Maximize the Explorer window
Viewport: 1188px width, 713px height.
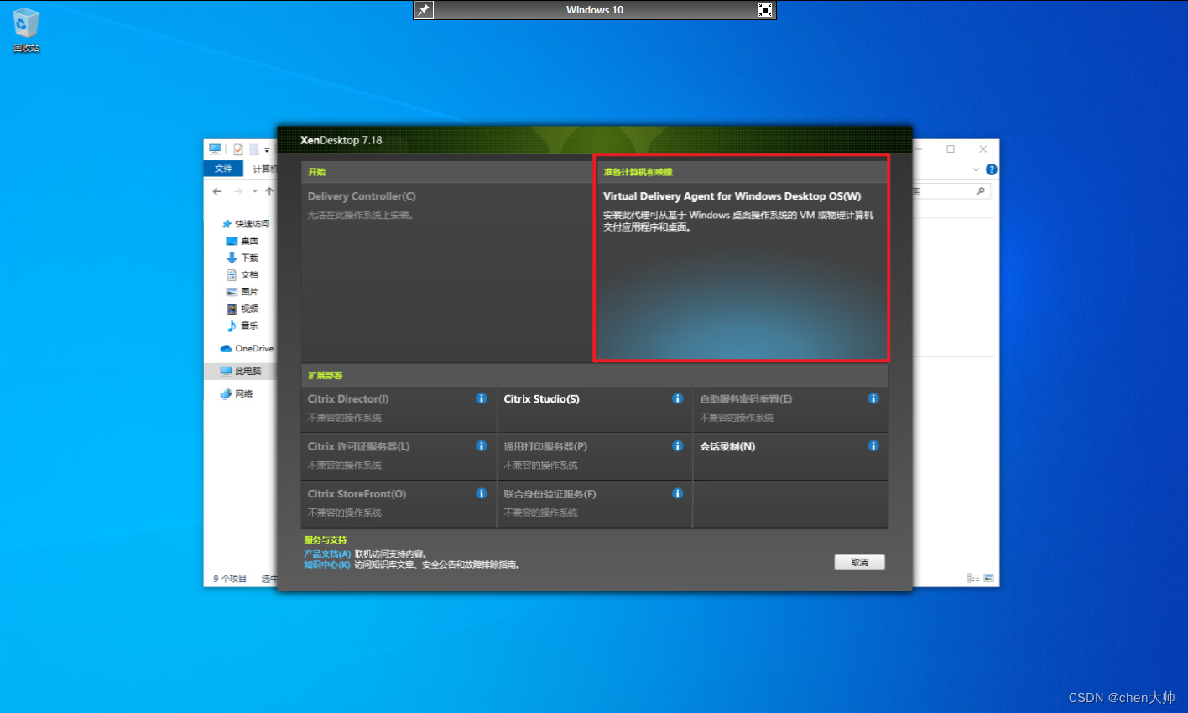click(951, 149)
